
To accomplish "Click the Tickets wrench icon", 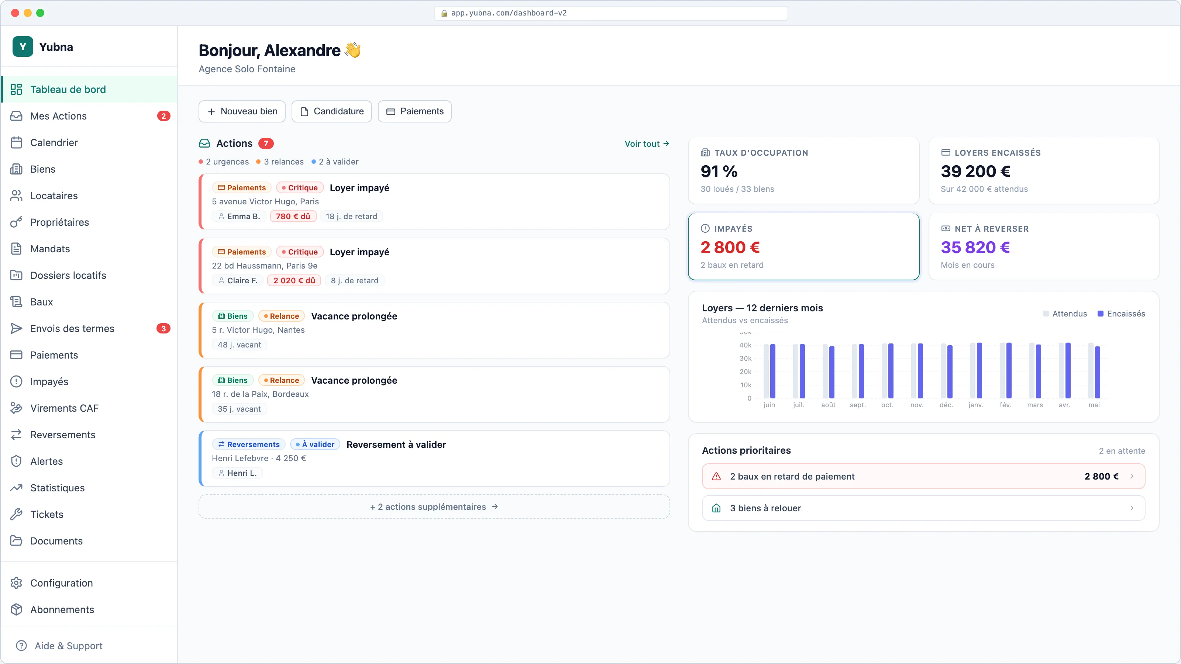I will [17, 515].
